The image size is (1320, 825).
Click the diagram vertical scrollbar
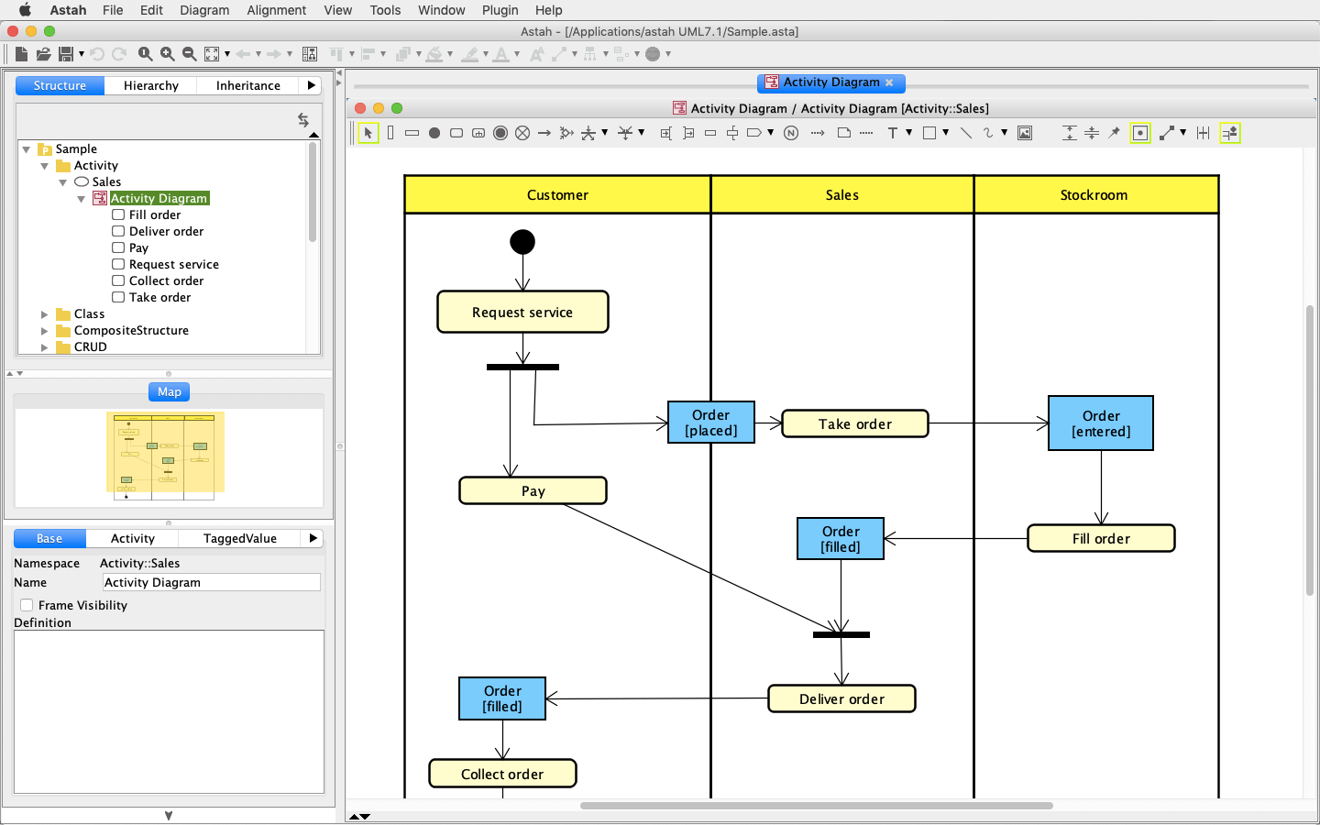tap(1310, 450)
